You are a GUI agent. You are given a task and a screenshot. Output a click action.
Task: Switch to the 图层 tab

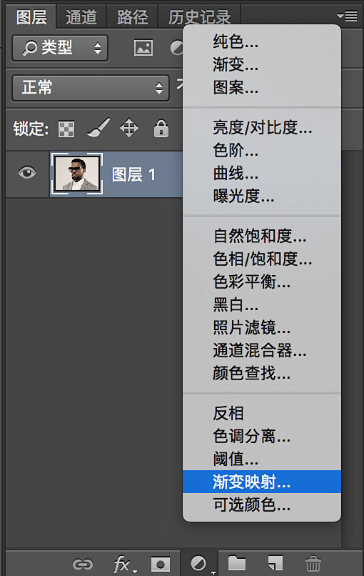pos(31,17)
